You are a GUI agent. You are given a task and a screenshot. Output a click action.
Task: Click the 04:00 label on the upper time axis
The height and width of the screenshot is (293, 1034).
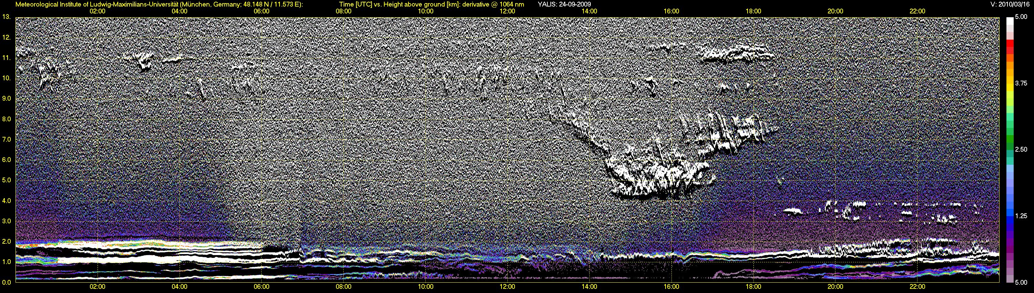[x=180, y=11]
